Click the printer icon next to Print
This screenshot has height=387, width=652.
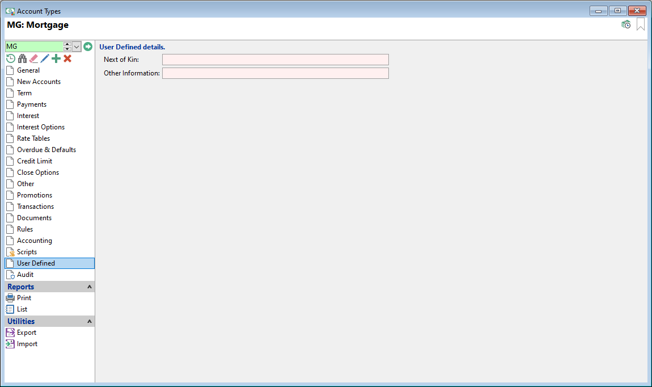tap(10, 298)
